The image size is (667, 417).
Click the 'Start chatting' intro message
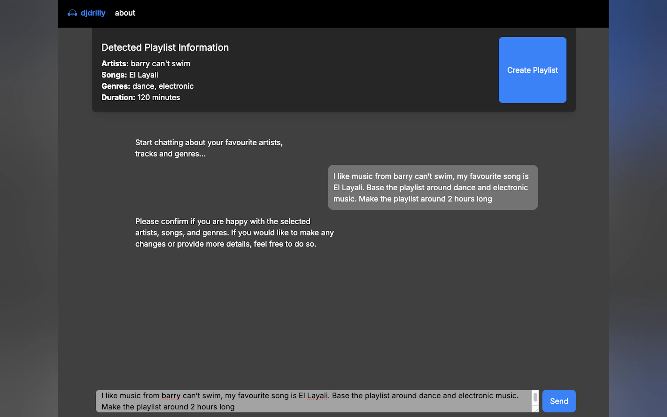click(209, 148)
